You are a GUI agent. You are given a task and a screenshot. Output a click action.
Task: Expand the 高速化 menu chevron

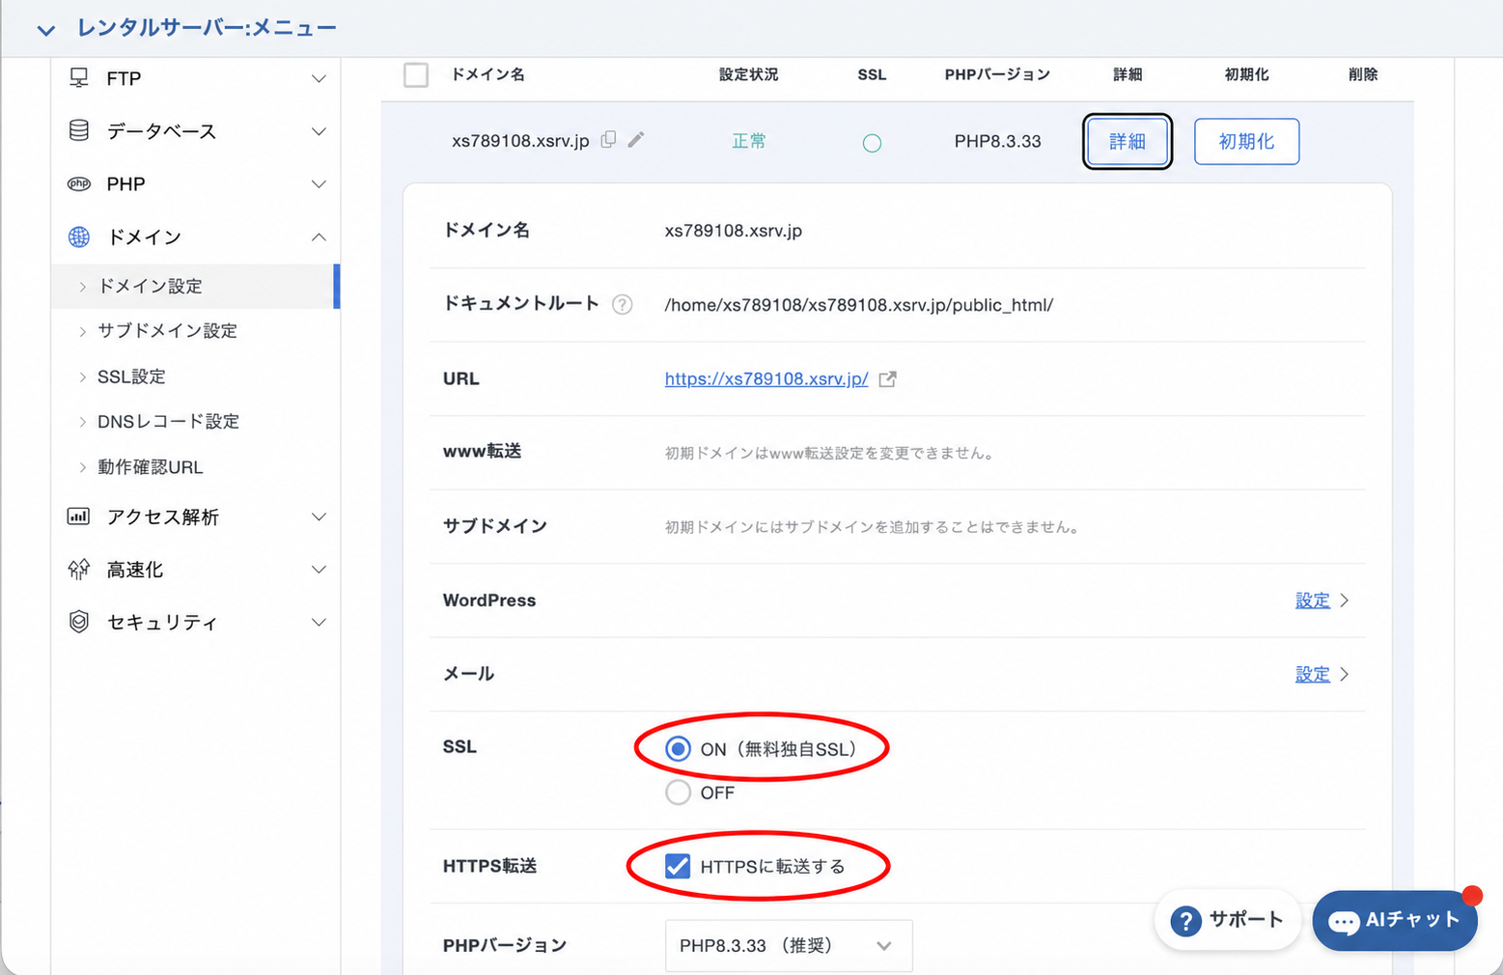(319, 570)
